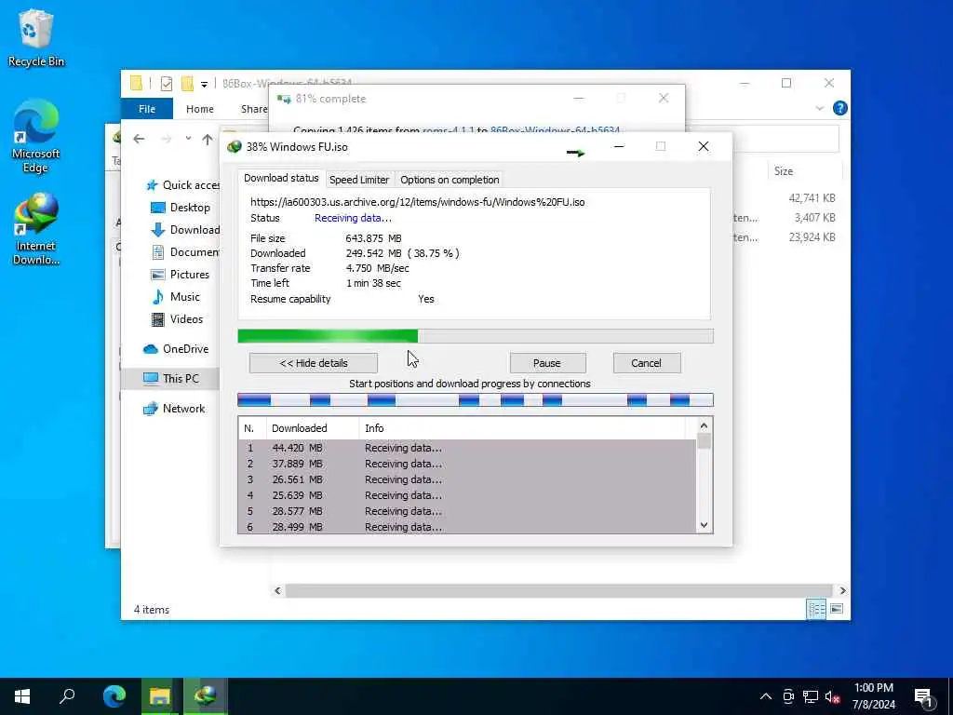Image resolution: width=953 pixels, height=715 pixels.
Task: Click the green download progress bar
Action: [x=476, y=336]
